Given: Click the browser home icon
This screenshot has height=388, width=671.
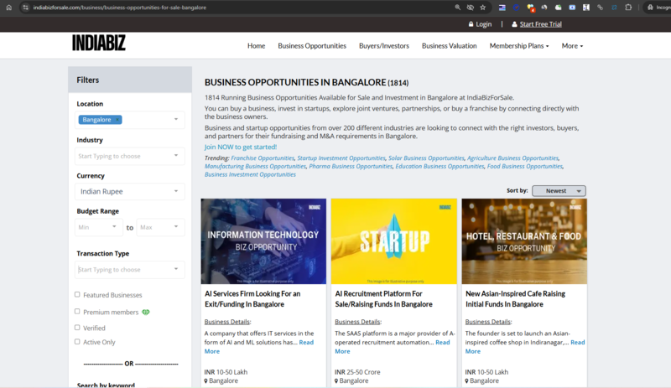Looking at the screenshot, I should [9, 7].
